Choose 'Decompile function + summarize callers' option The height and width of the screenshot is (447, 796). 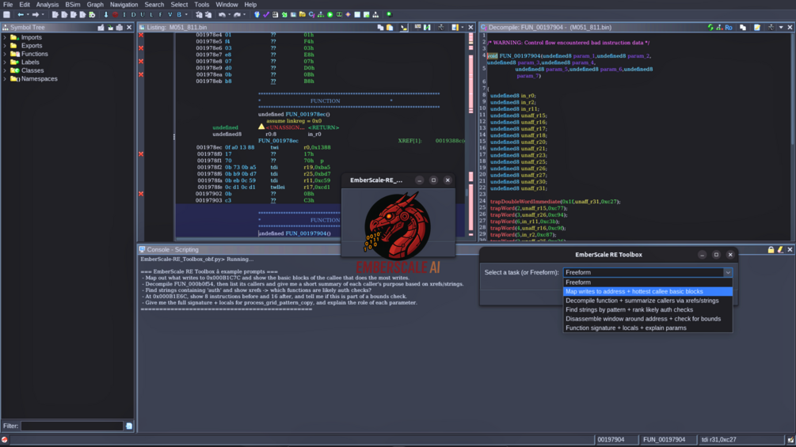click(648, 301)
